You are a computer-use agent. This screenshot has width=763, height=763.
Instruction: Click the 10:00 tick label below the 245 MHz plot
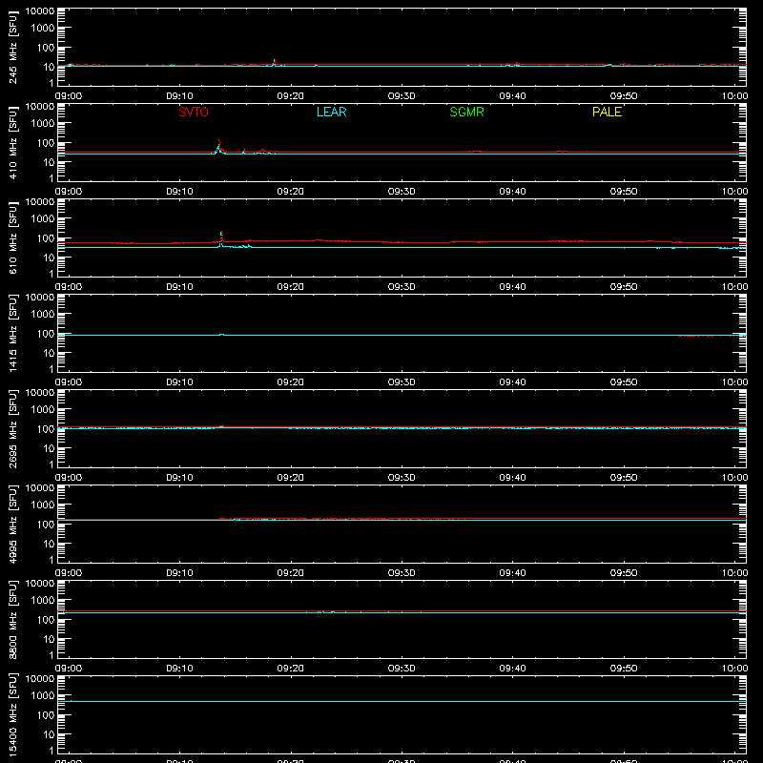pos(734,96)
